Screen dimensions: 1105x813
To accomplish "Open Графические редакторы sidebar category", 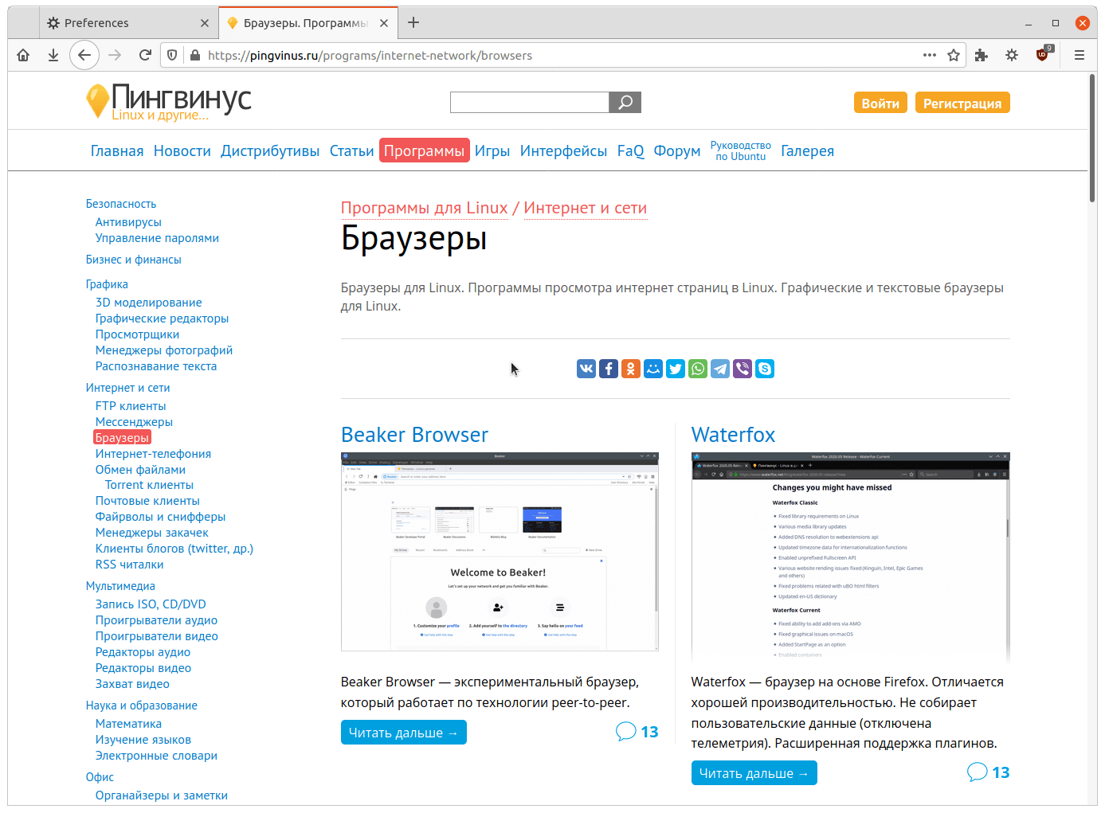I will pos(162,319).
